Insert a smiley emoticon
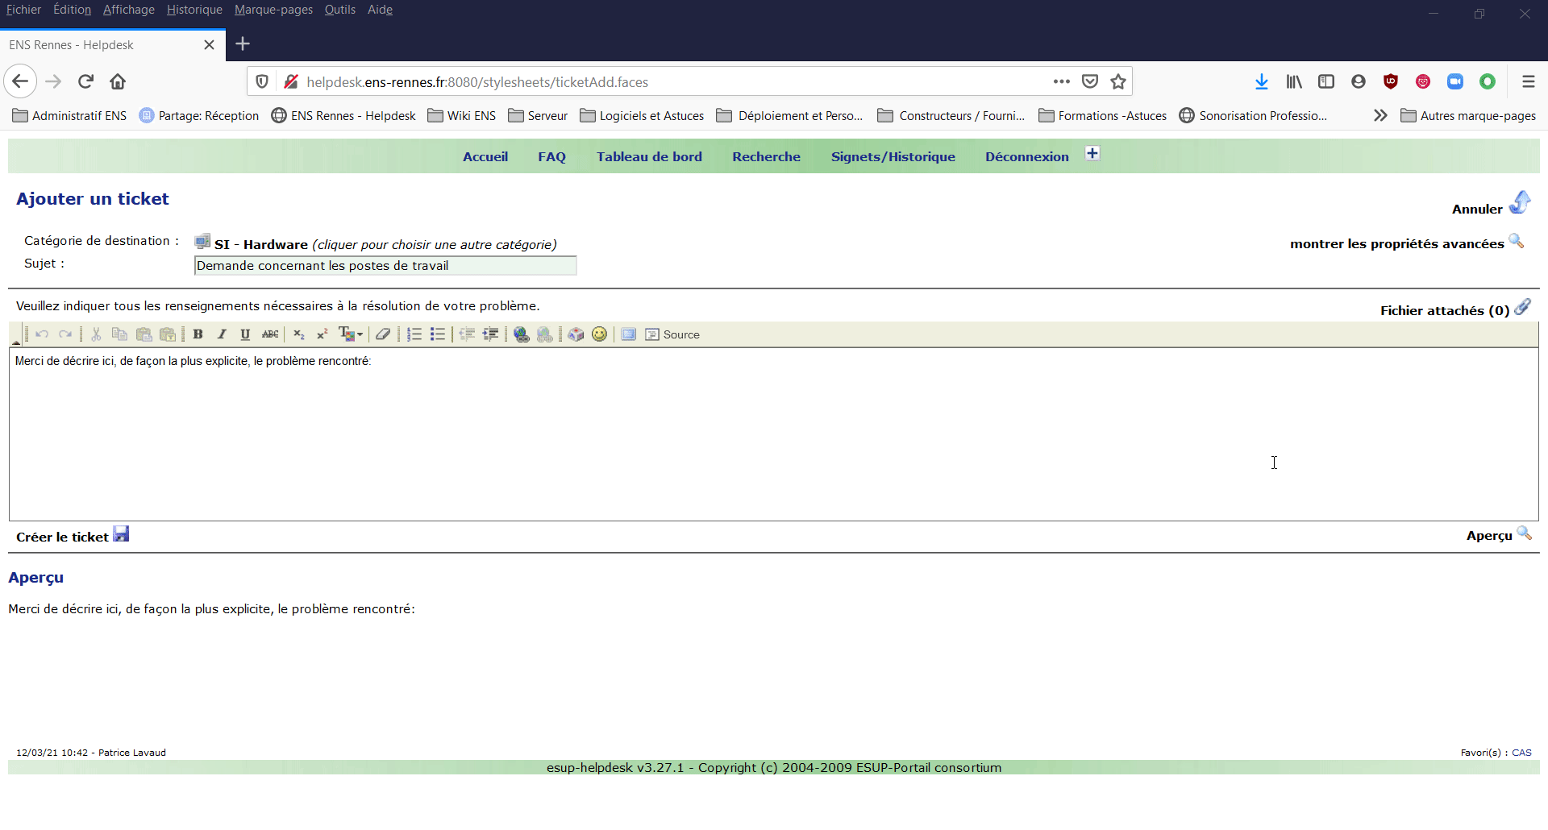 click(599, 334)
